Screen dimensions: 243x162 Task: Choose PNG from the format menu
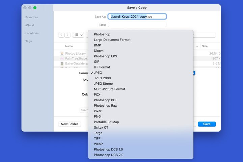pyautogui.click(x=141, y=116)
